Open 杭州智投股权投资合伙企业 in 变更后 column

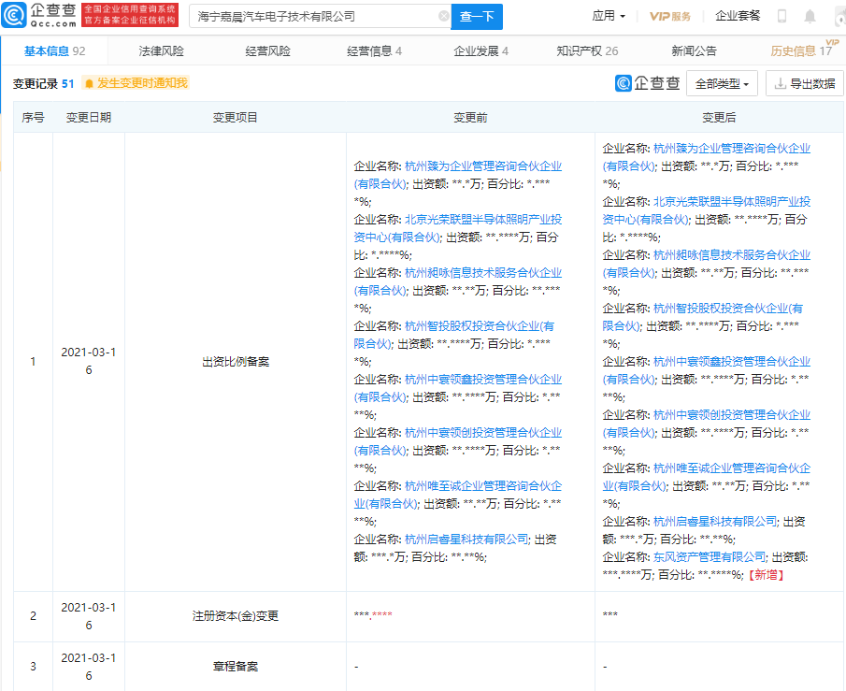click(703, 317)
